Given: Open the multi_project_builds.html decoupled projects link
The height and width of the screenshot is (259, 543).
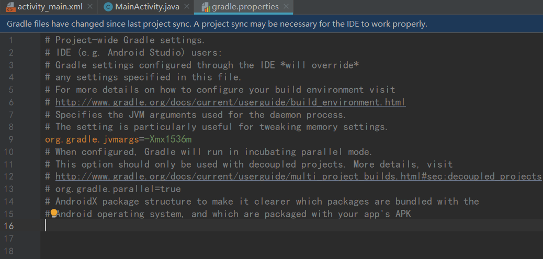Looking at the screenshot, I should 298,176.
